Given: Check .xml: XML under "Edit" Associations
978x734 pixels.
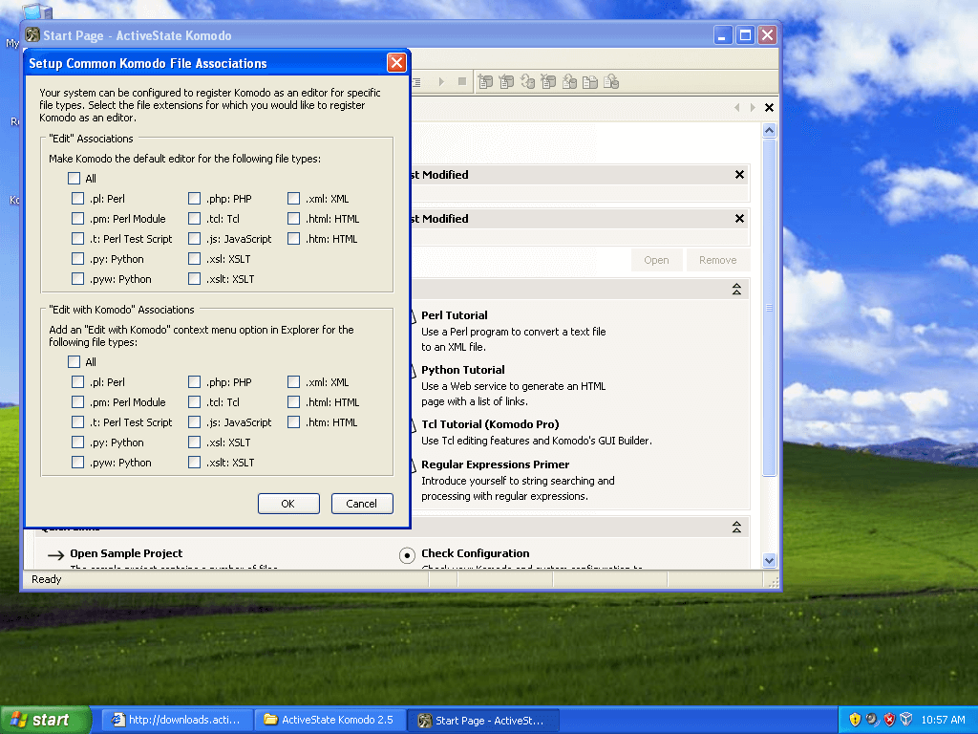Looking at the screenshot, I should (294, 199).
